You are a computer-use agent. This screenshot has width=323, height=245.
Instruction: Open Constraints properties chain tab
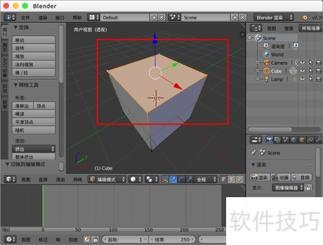(x=310, y=140)
